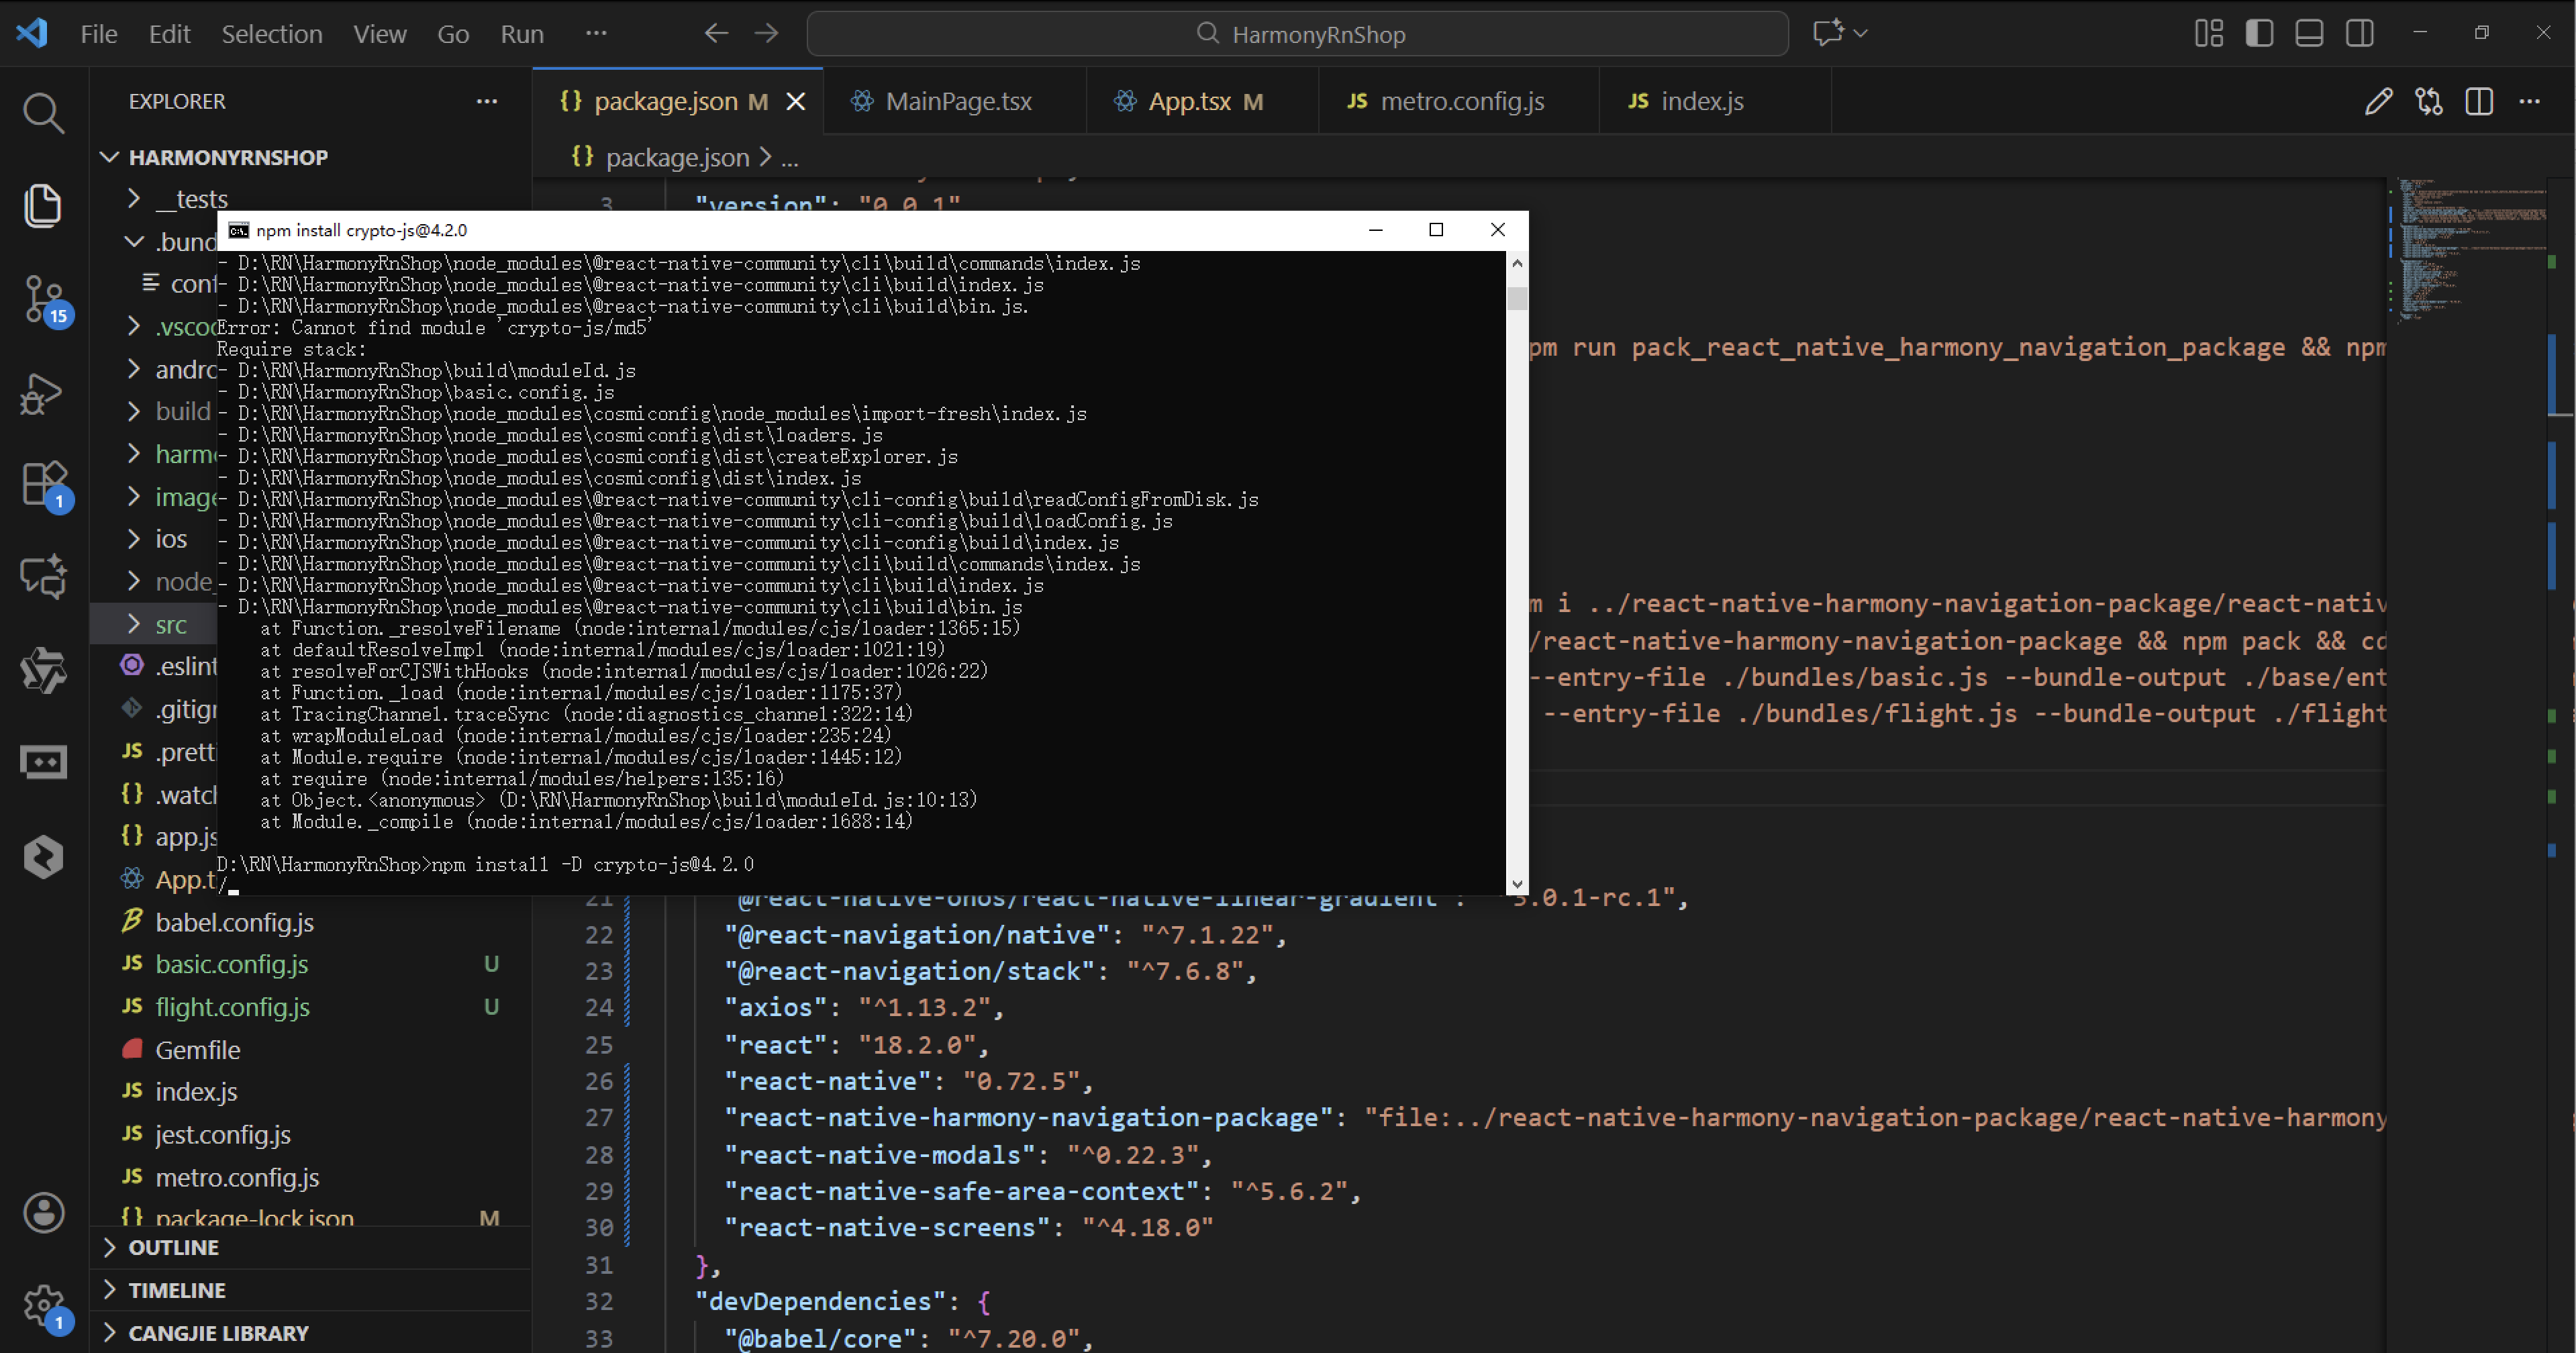Open the Copilot chat icon in title bar

point(1829,33)
